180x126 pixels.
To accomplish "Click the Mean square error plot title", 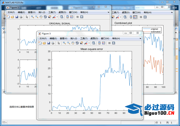I will point(92,49).
